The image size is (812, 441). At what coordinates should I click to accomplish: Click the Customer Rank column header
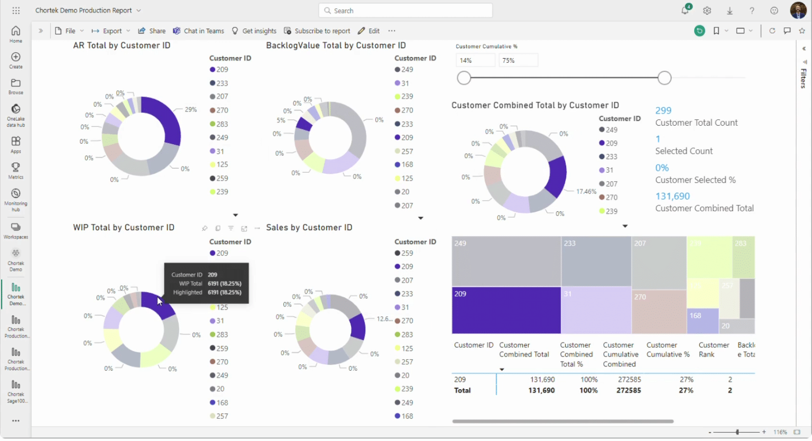pos(714,350)
